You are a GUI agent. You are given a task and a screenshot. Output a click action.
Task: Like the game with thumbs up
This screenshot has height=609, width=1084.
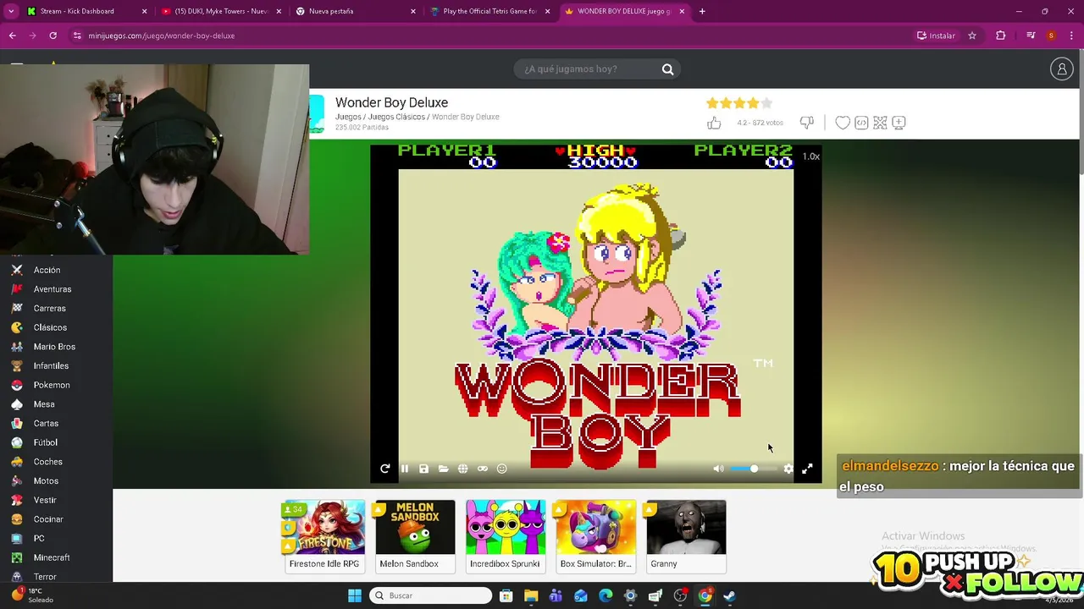(x=714, y=123)
